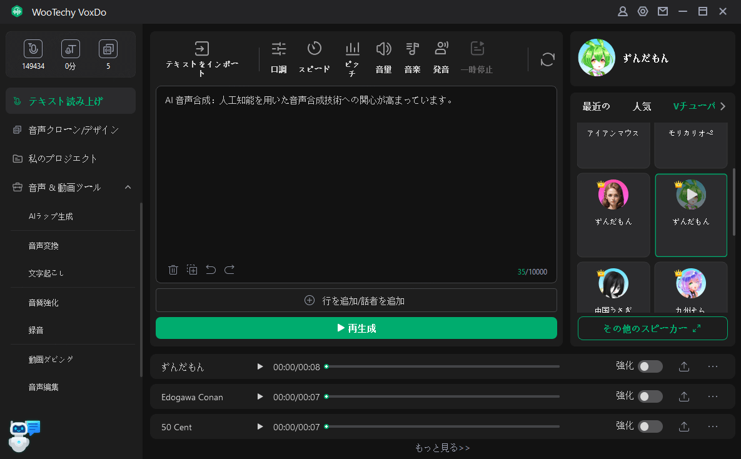Image resolution: width=741 pixels, height=459 pixels.
Task: Open 動画ダビング tool
Action: pos(51,360)
